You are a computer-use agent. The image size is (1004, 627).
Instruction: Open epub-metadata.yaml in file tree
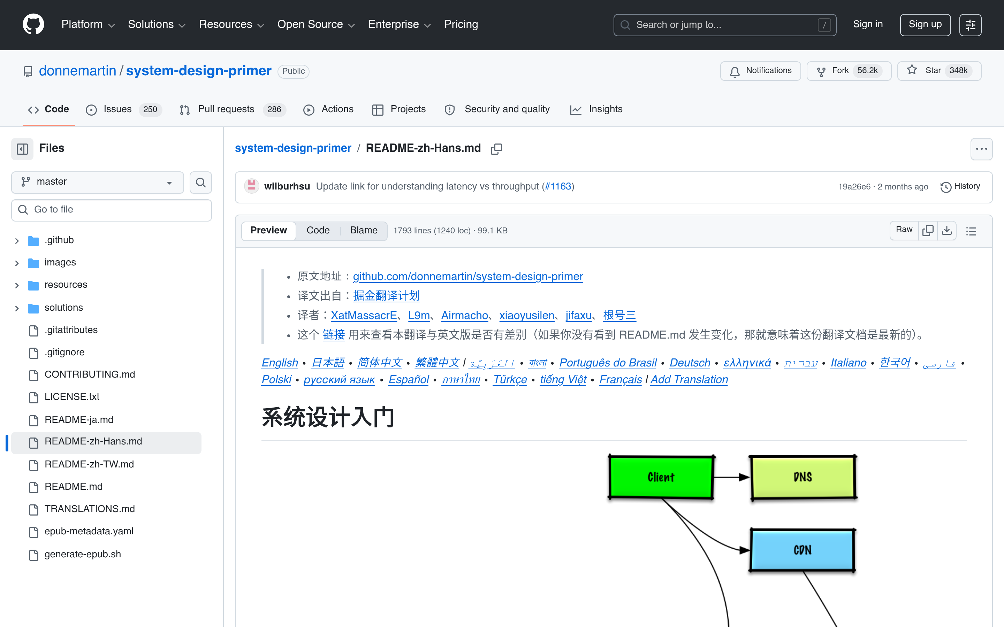pos(89,531)
